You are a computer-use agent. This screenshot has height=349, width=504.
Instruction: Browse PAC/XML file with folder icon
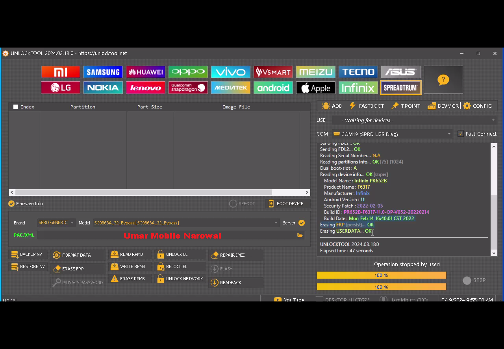tap(300, 235)
